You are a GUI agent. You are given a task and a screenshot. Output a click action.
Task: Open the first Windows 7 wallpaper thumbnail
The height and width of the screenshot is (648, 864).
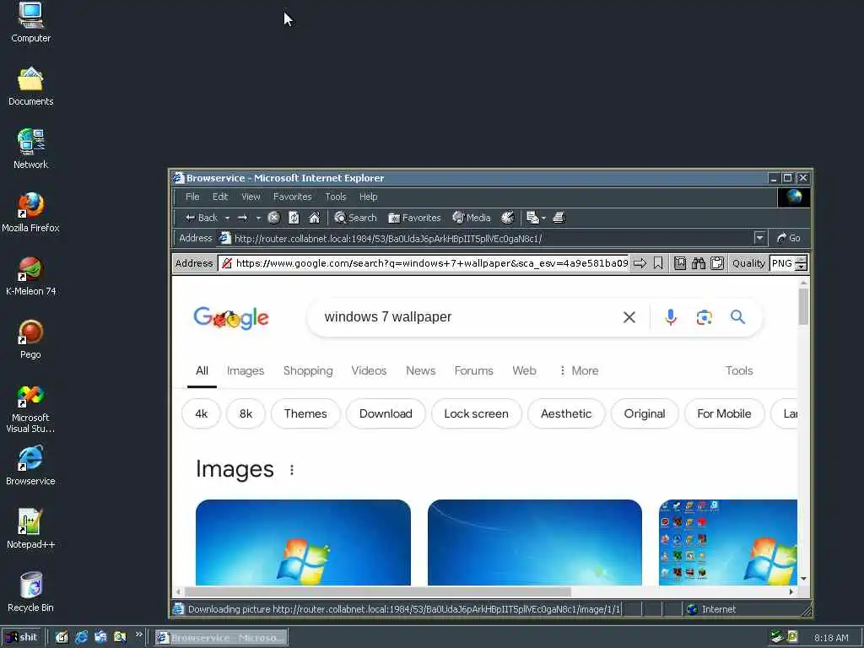pyautogui.click(x=303, y=543)
